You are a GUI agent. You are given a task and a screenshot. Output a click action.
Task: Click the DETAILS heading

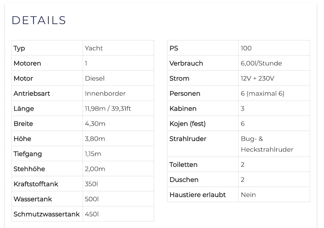39,20
